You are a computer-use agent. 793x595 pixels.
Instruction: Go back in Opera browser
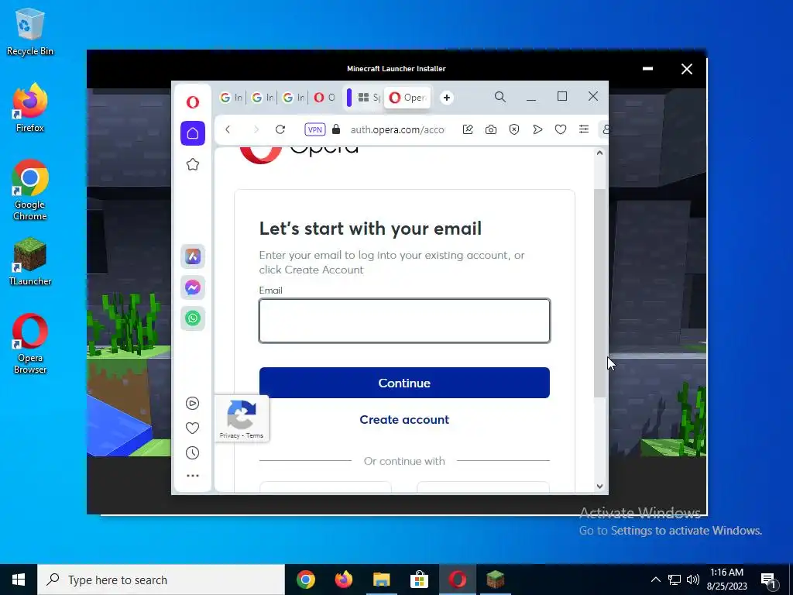[x=228, y=129]
